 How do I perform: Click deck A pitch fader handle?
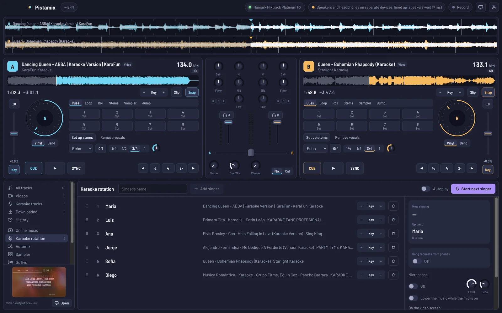pos(14,134)
